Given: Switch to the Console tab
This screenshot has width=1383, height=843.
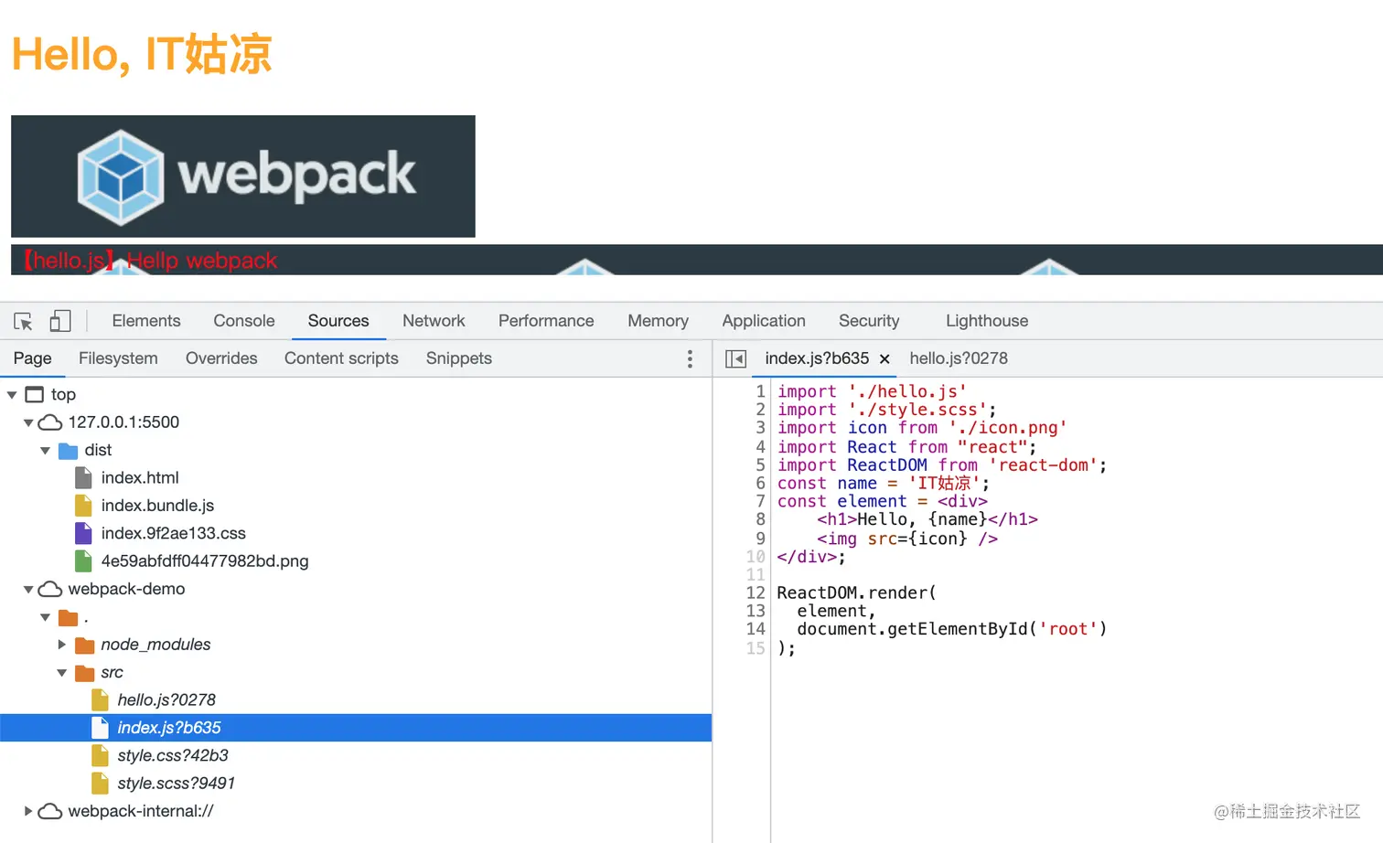Looking at the screenshot, I should pos(244,321).
